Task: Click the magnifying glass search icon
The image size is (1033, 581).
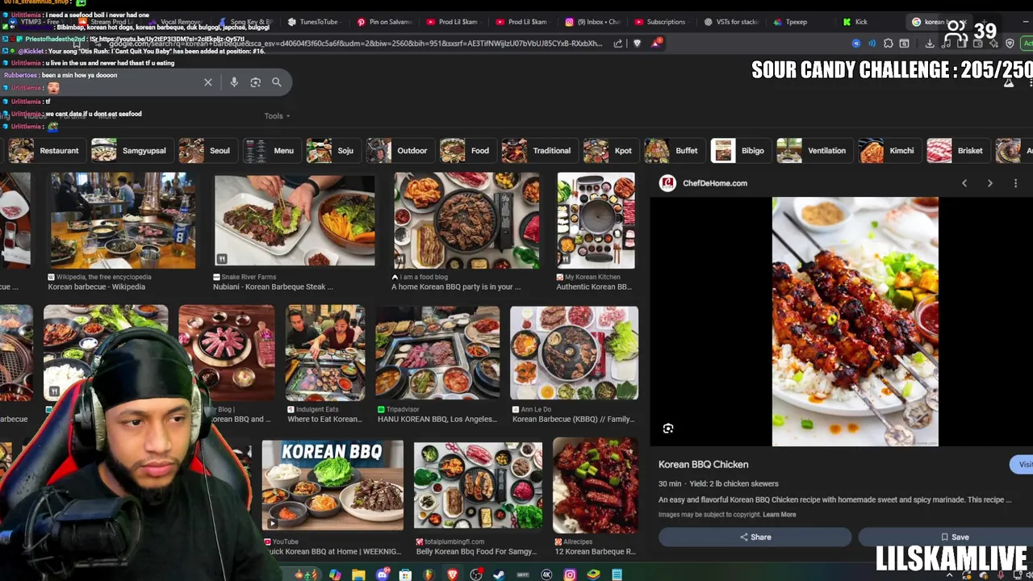Action: 276,82
